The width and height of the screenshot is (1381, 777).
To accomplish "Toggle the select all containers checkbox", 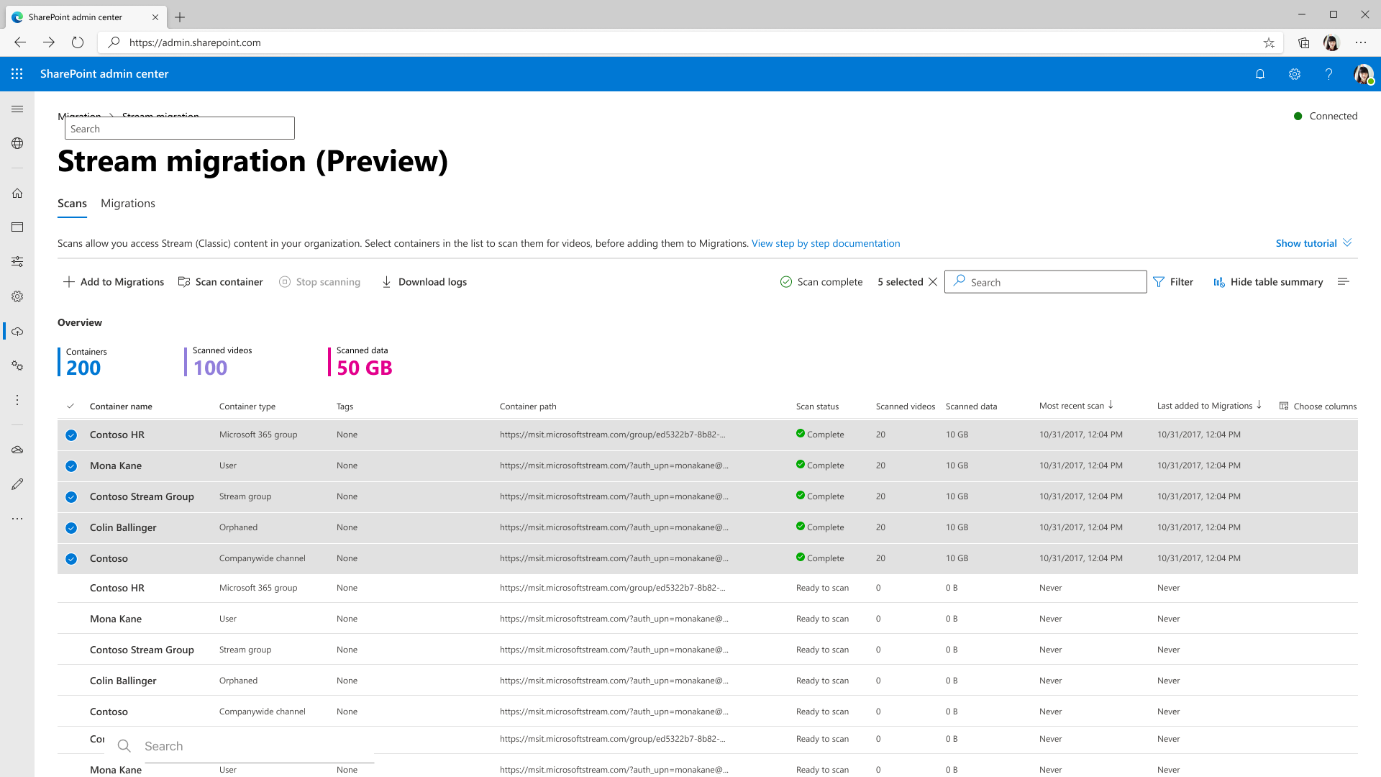I will pyautogui.click(x=71, y=406).
